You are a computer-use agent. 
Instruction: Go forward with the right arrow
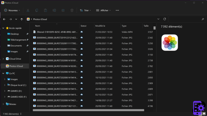(x=11, y=19)
